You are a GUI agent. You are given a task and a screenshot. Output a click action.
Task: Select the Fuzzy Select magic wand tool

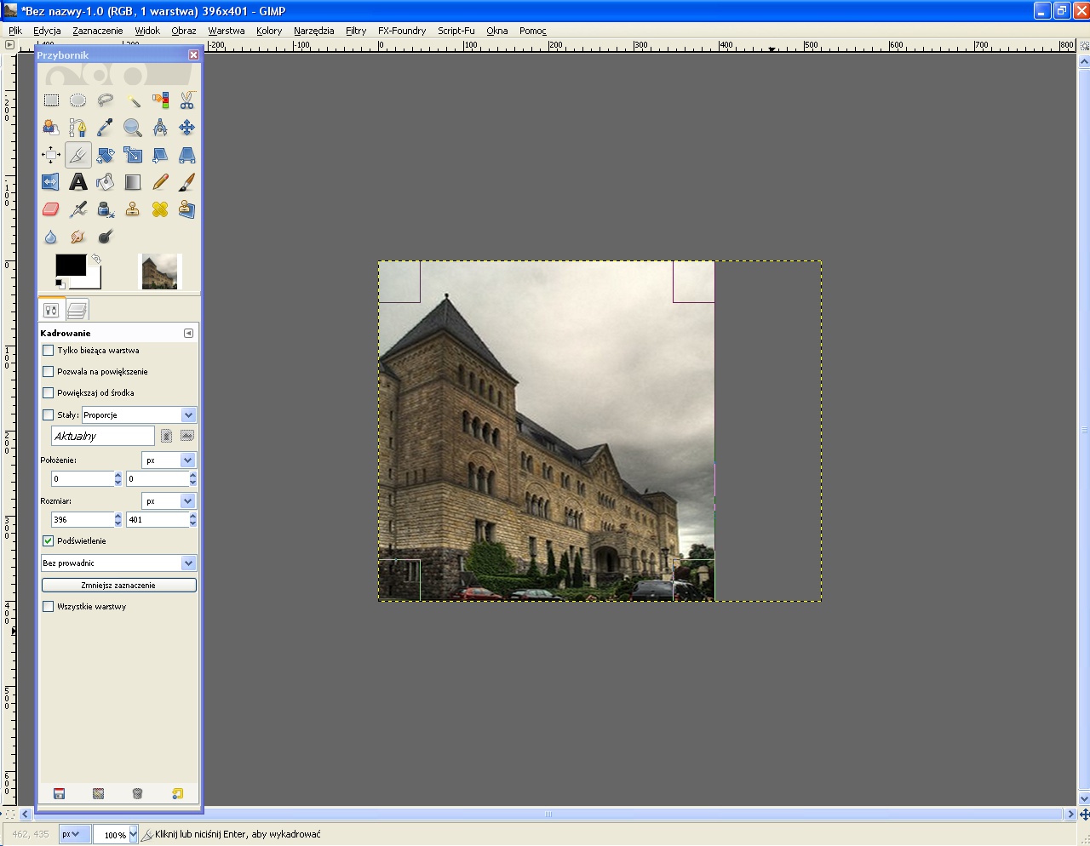(x=133, y=100)
